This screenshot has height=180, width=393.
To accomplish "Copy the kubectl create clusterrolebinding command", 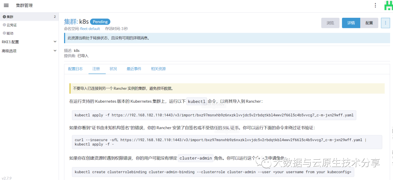I will coord(213,172).
